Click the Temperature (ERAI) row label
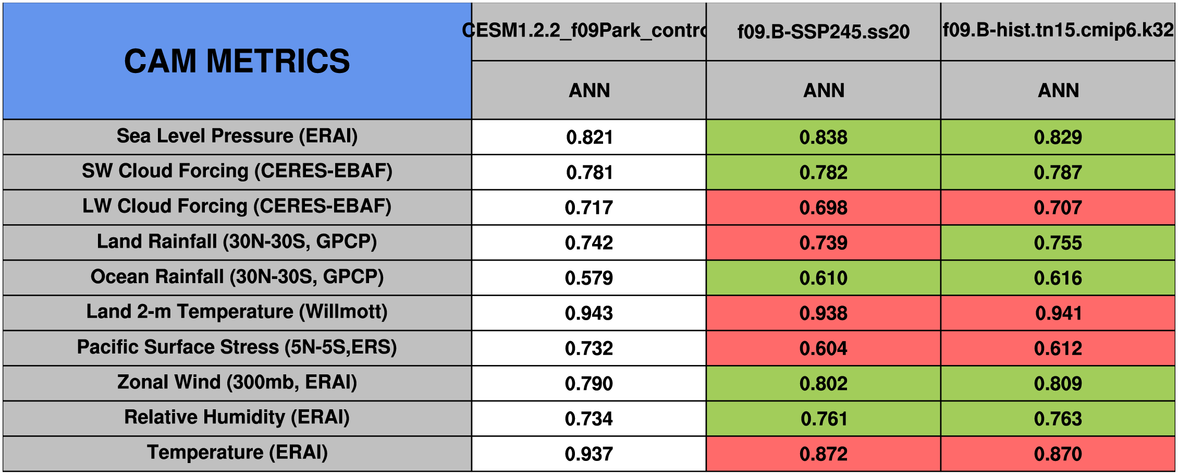 tap(237, 453)
